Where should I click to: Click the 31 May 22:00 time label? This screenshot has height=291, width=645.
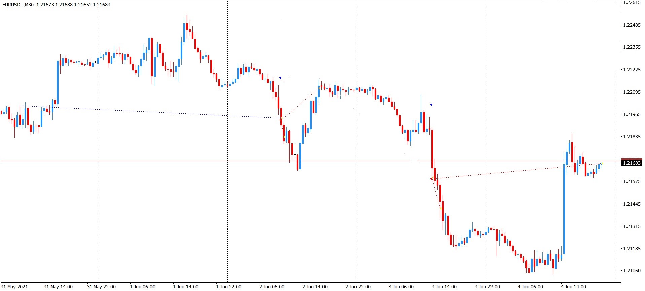(x=101, y=287)
